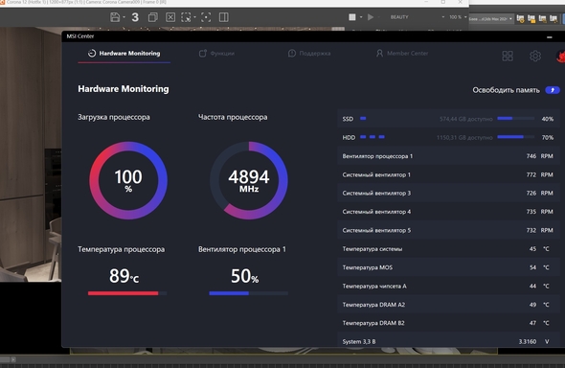Switch to the Поддержка tab
Image resolution: width=565 pixels, height=368 pixels.
point(309,54)
